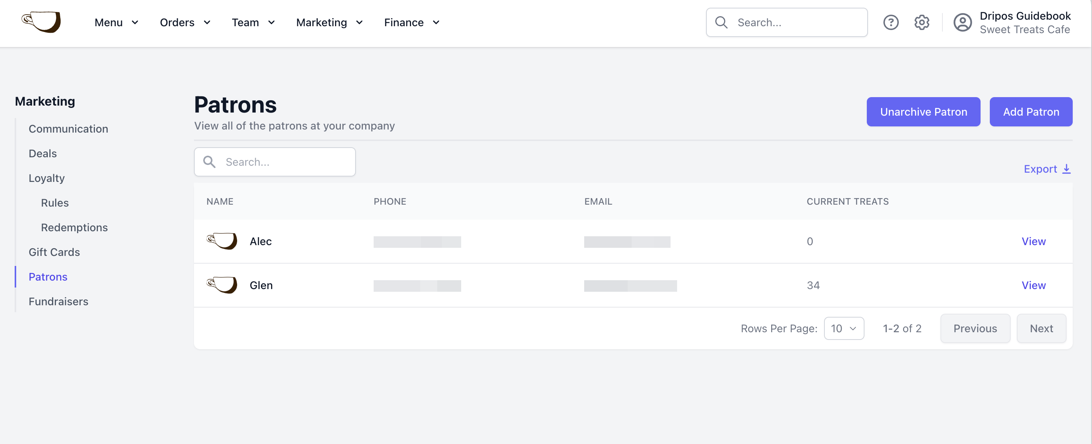Click Alec's treats value 0
Viewport: 1092px width, 444px height.
(810, 241)
